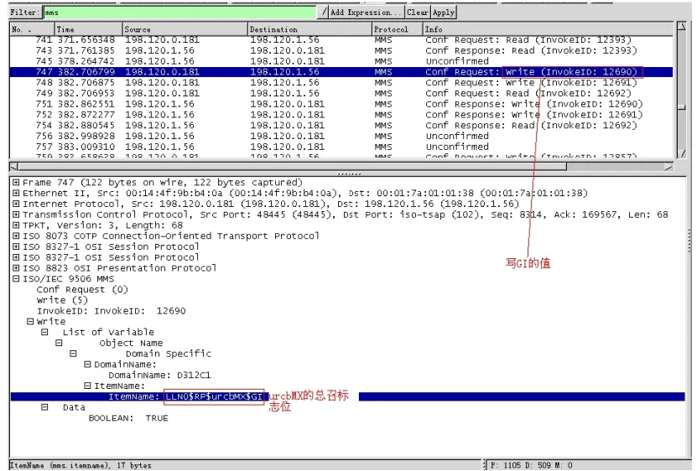Viewport: 697px width, 471px height.
Task: Select packet 745 Unconfirmed row
Action: (x=335, y=61)
